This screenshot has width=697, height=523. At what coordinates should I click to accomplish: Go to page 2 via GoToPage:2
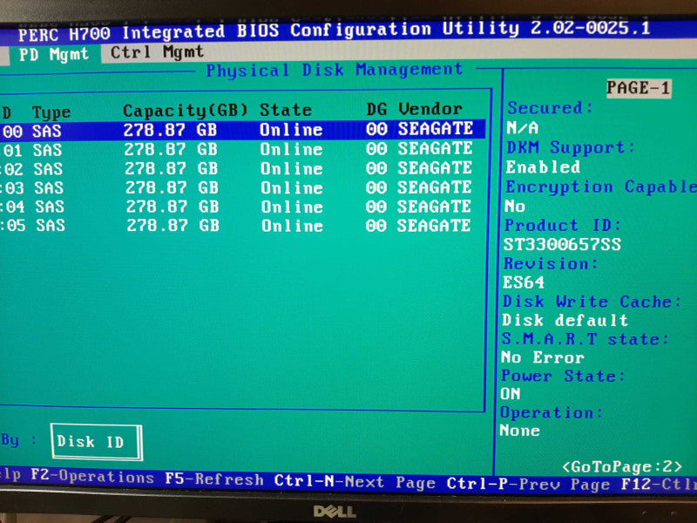(x=621, y=466)
